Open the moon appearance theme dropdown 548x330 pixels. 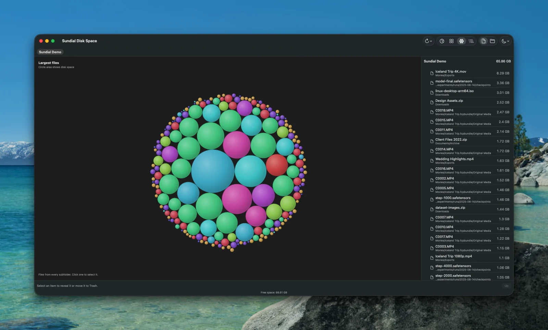(505, 41)
